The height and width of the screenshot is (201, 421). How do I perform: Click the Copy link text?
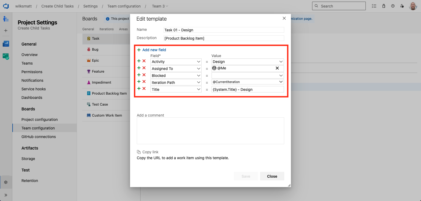click(150, 152)
